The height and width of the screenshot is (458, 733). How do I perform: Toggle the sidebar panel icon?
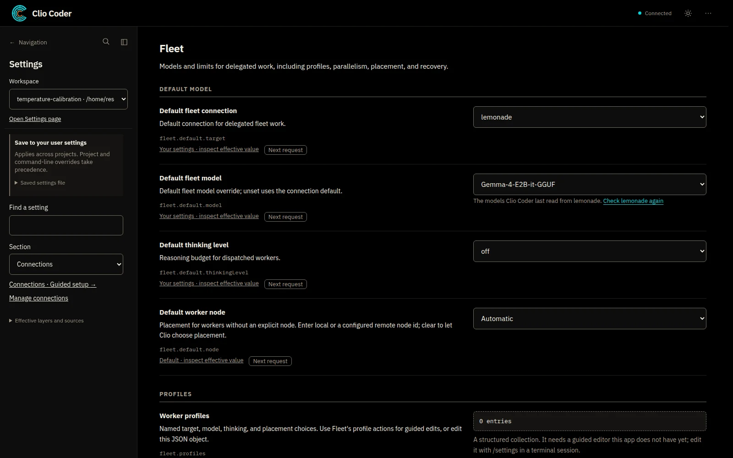(x=124, y=42)
